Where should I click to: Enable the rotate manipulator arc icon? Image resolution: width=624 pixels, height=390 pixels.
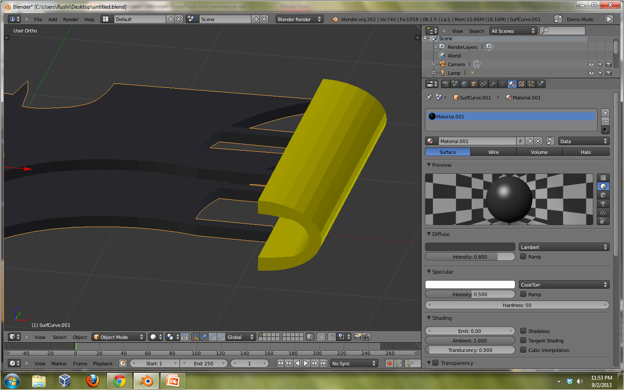212,337
